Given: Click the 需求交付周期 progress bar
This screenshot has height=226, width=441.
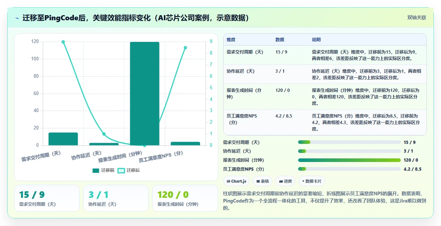Looking at the screenshot, I should click(349, 142).
